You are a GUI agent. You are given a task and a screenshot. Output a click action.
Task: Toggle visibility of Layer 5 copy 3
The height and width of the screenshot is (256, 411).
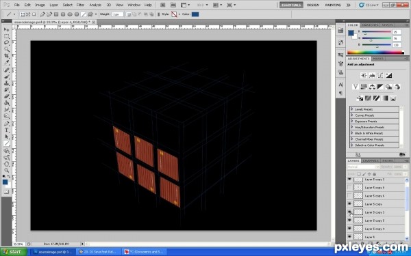[x=349, y=212]
